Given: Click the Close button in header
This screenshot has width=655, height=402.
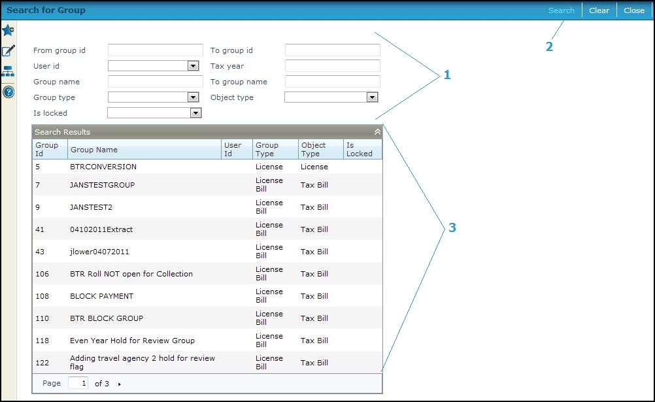Looking at the screenshot, I should coord(633,10).
